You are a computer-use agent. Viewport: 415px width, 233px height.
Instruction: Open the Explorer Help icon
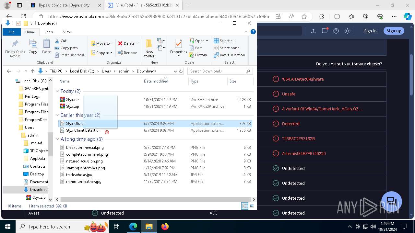(x=253, y=32)
